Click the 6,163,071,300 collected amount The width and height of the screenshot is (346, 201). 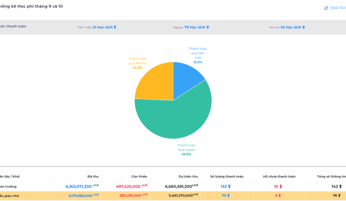point(79,186)
